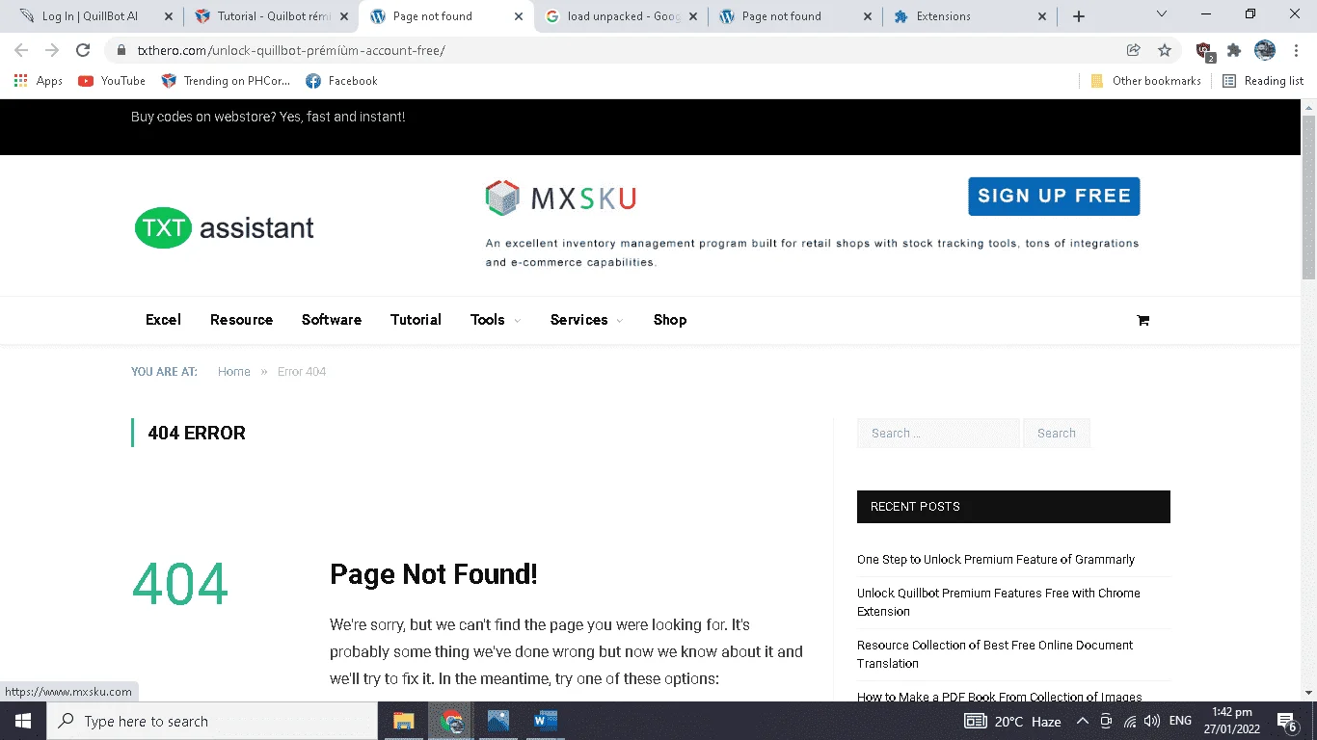Open the Apps bookmark shortcut
This screenshot has width=1317, height=740.
click(39, 81)
